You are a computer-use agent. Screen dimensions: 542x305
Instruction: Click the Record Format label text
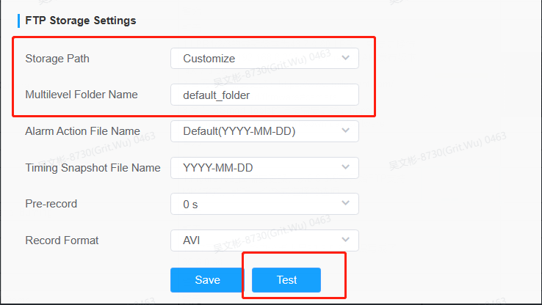pyautogui.click(x=62, y=240)
